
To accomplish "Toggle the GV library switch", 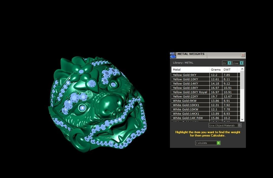I will tap(226, 63).
